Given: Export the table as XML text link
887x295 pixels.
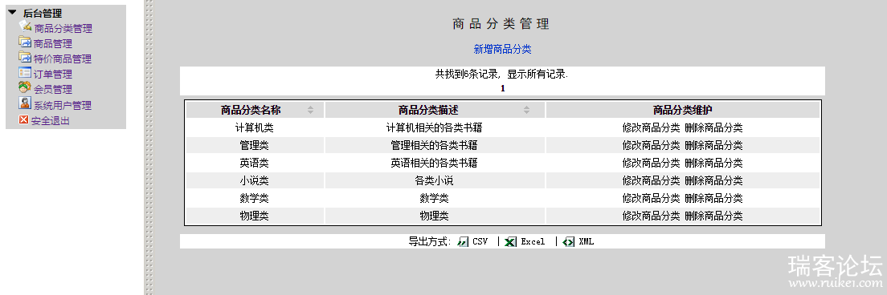Looking at the screenshot, I should pyautogui.click(x=586, y=242).
